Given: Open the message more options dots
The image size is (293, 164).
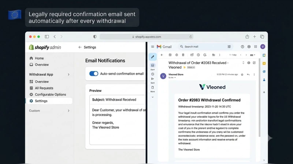Looking at the screenshot, I should pos(254,75).
